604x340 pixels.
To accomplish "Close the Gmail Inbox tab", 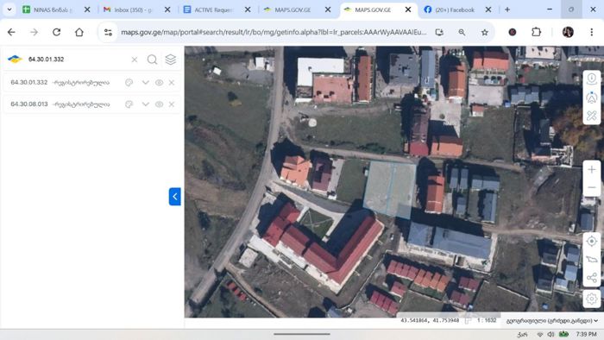I will [x=167, y=9].
